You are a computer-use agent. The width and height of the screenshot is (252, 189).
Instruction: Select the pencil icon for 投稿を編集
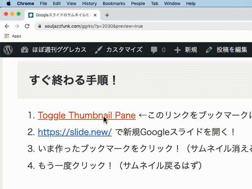pos(209,49)
